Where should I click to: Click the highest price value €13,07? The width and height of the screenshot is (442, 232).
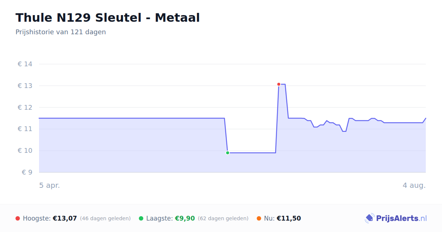pyautogui.click(x=65, y=218)
